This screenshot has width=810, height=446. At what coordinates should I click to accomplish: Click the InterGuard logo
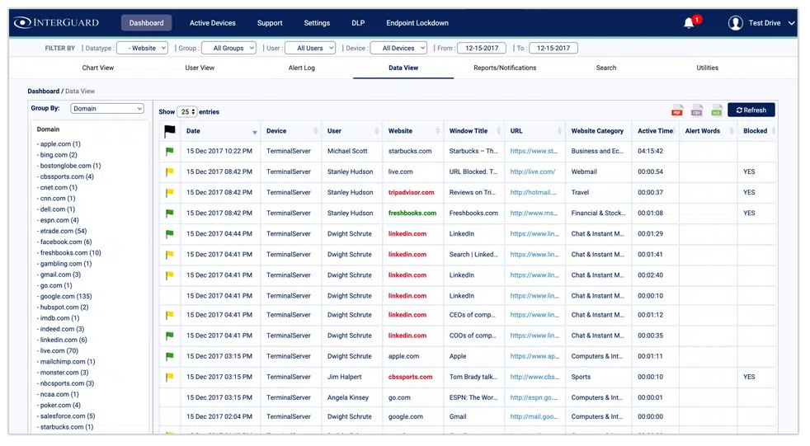[56, 23]
